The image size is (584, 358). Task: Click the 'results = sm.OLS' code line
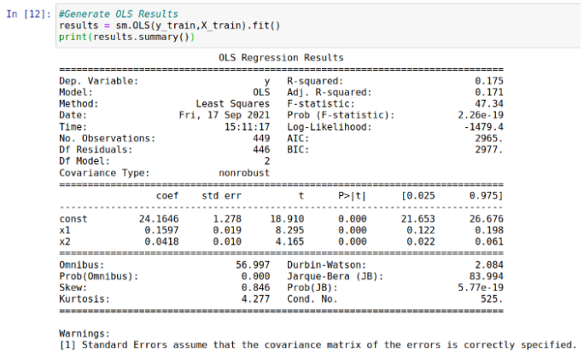(169, 26)
